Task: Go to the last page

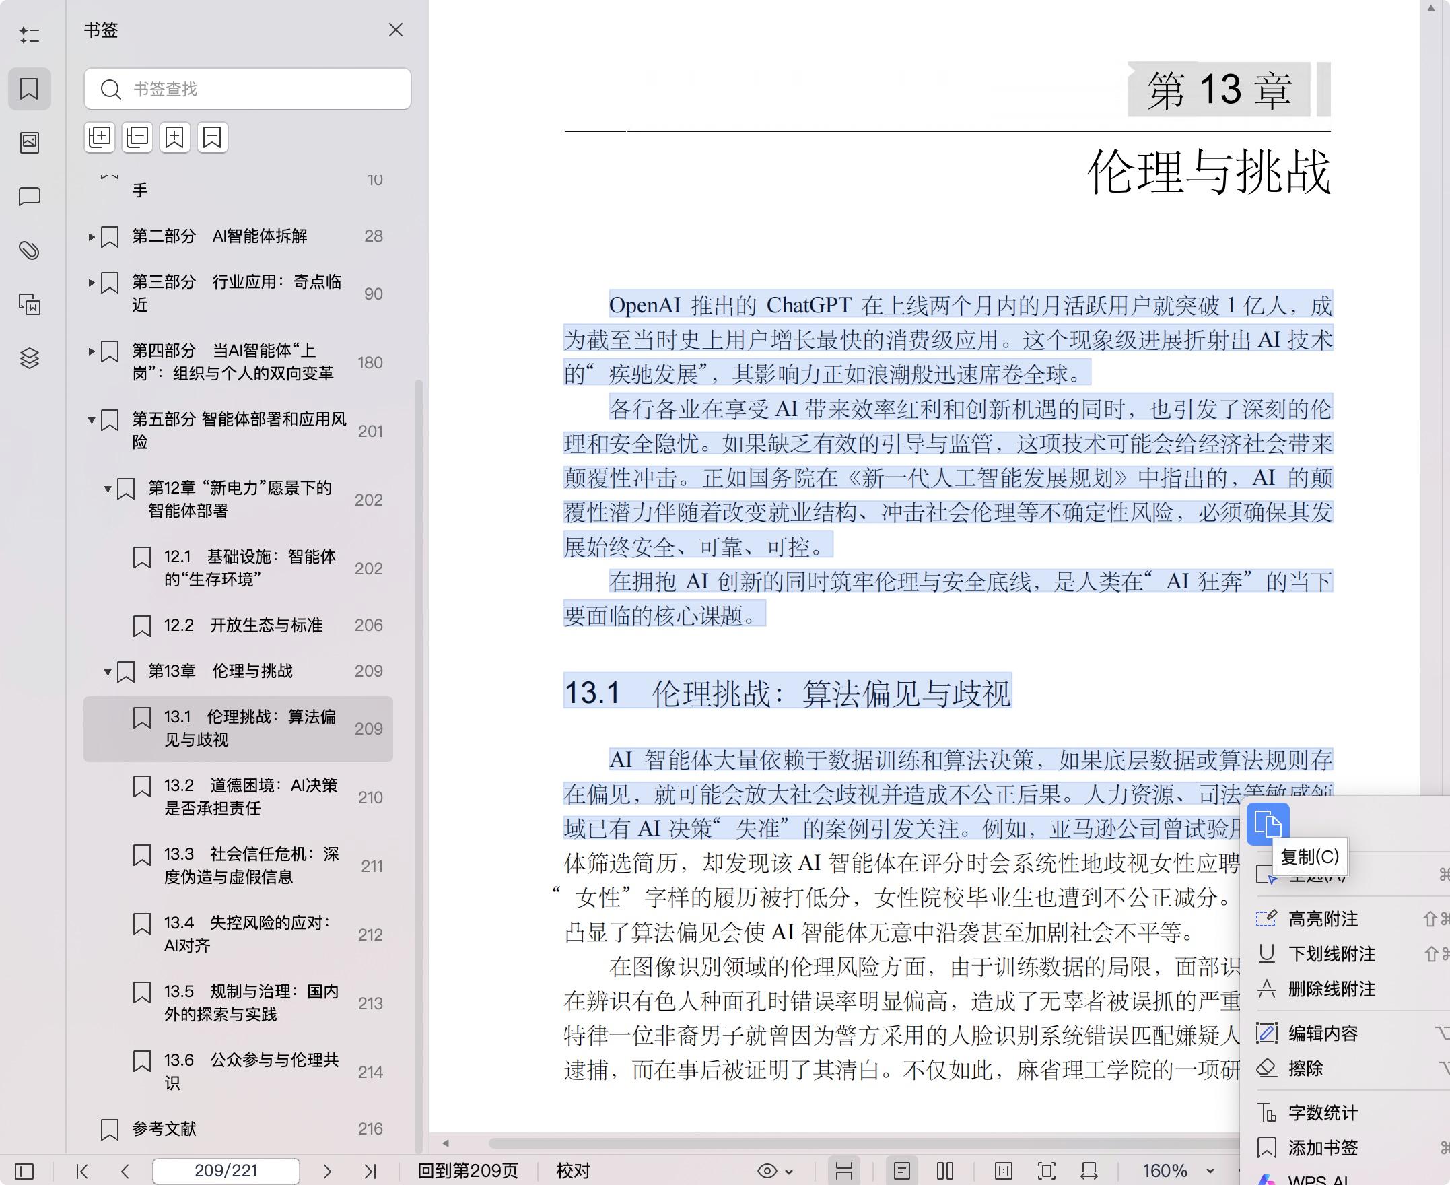Action: (x=370, y=1172)
